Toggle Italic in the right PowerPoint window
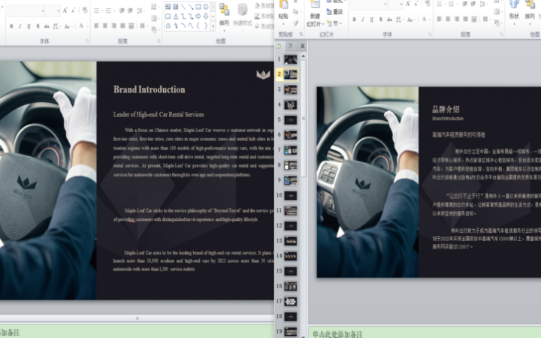 (x=363, y=20)
